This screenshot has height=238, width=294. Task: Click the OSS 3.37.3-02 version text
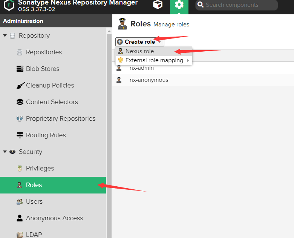pyautogui.click(x=37, y=9)
